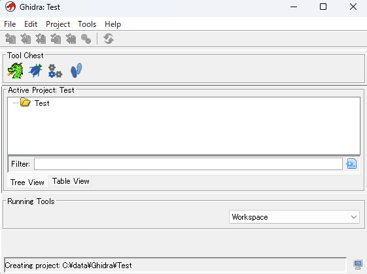Open the Project menu

point(58,24)
